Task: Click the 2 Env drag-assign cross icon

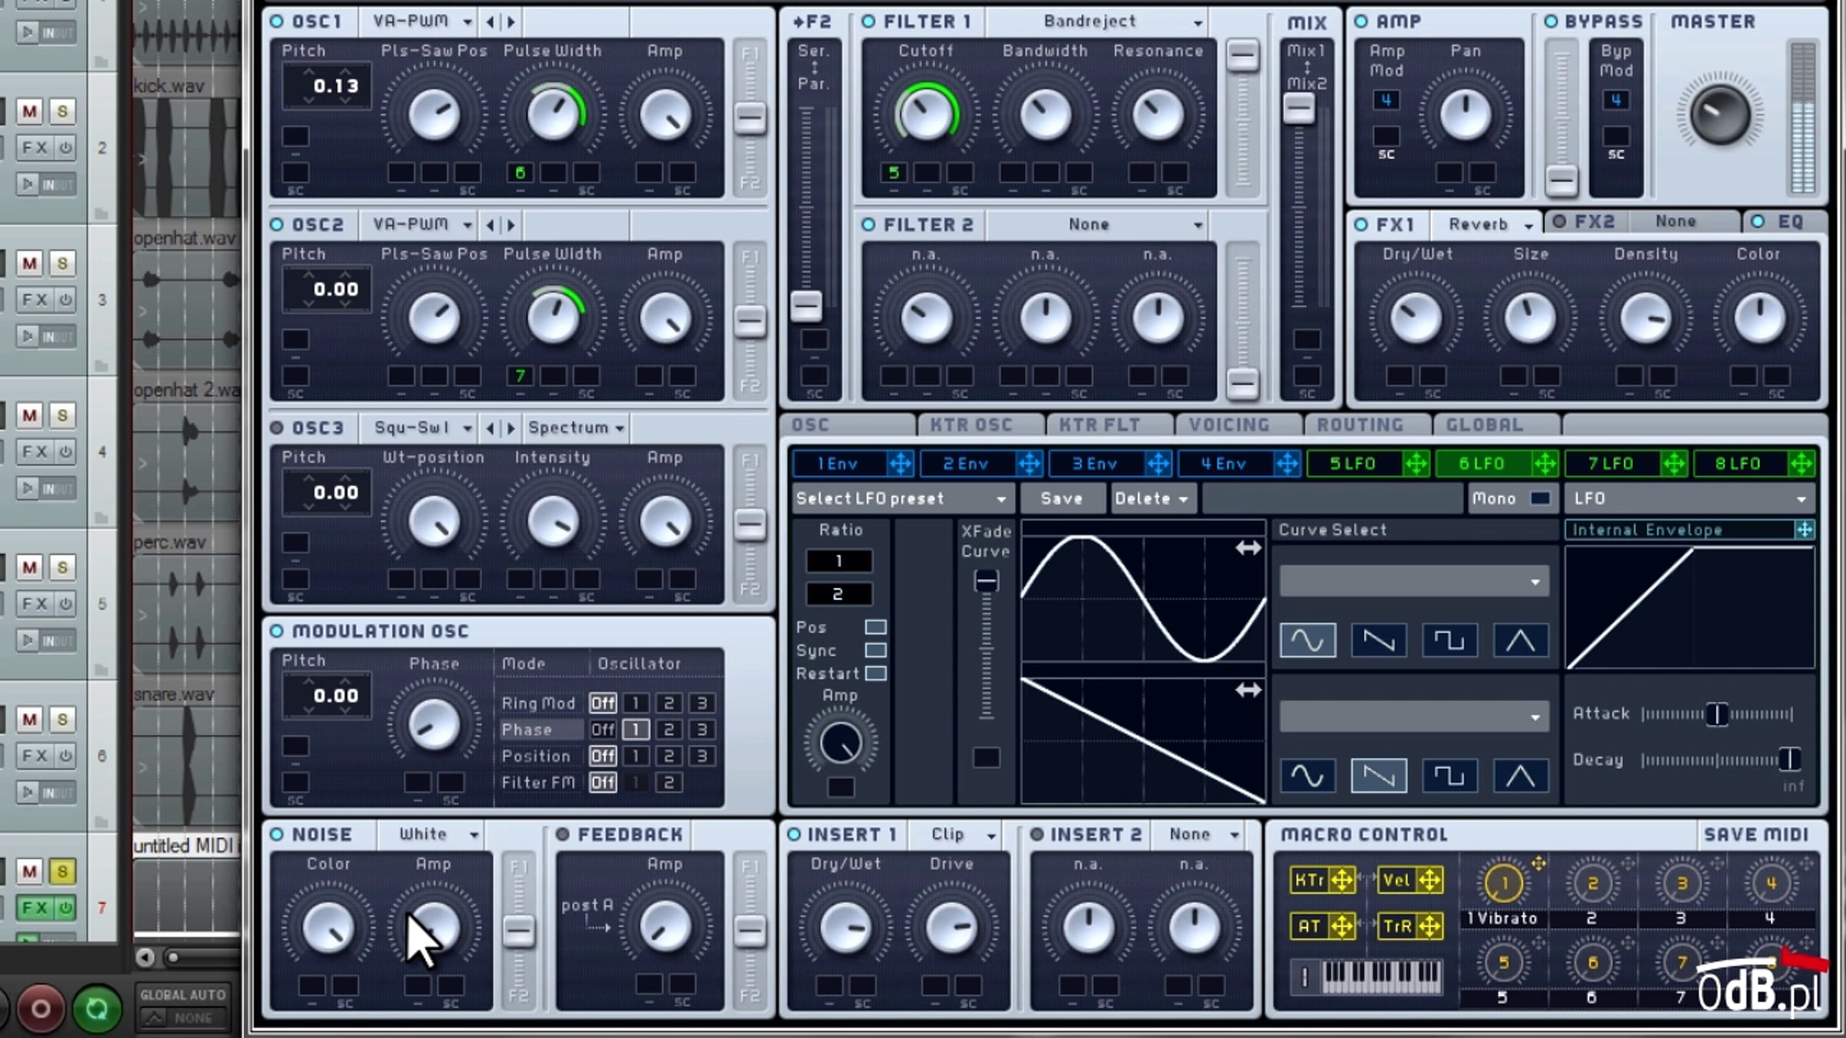Action: coord(1029,464)
